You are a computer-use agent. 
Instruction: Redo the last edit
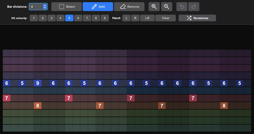tap(194, 7)
